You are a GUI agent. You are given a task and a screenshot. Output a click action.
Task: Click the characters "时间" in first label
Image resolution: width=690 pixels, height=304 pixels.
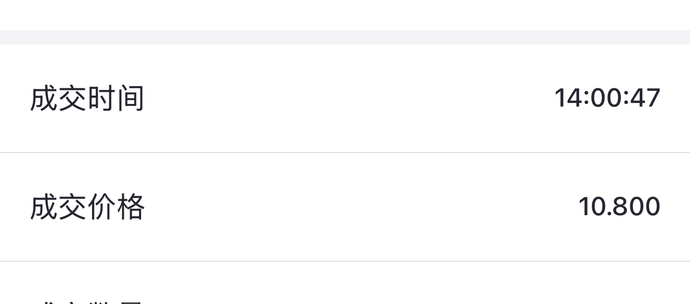point(116,99)
